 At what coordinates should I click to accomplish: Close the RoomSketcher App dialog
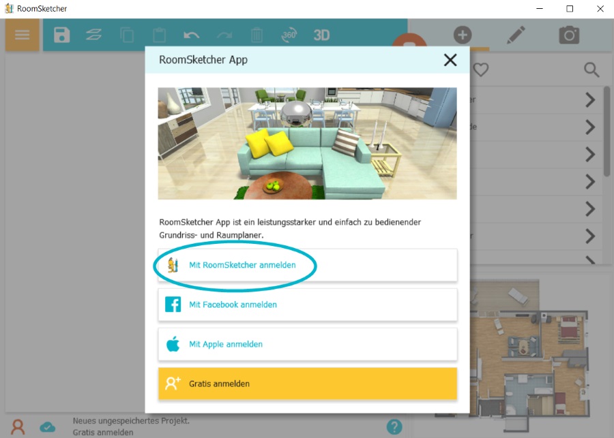coord(450,60)
